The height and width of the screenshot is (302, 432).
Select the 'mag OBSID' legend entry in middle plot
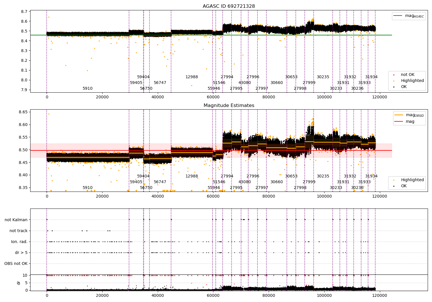409,115
